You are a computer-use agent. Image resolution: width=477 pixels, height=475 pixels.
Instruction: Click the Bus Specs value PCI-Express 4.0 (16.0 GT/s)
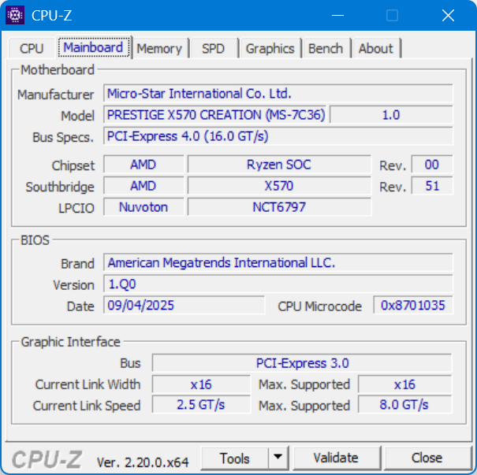pyautogui.click(x=278, y=136)
